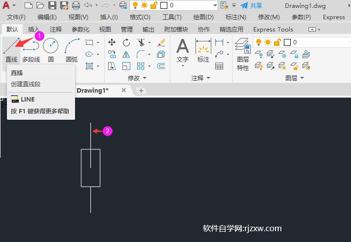Expand the 图层 panel dropdown

(x=302, y=78)
